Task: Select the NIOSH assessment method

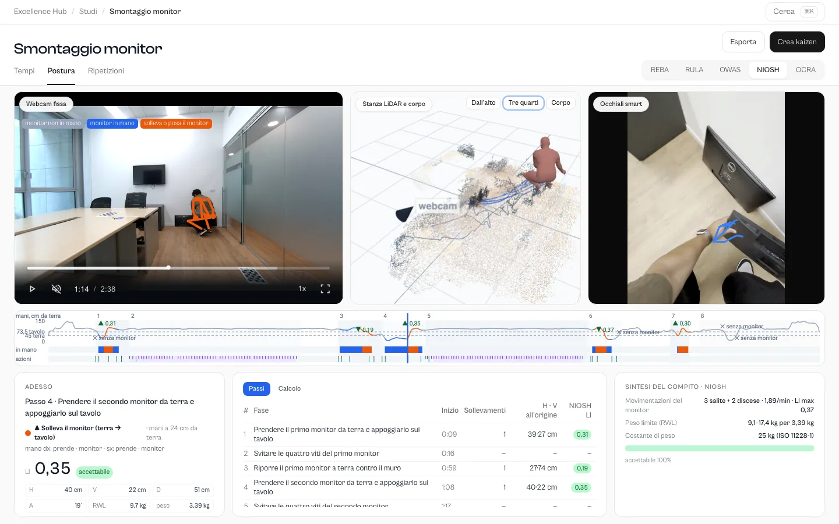Action: [768, 70]
